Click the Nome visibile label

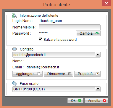click(24, 27)
